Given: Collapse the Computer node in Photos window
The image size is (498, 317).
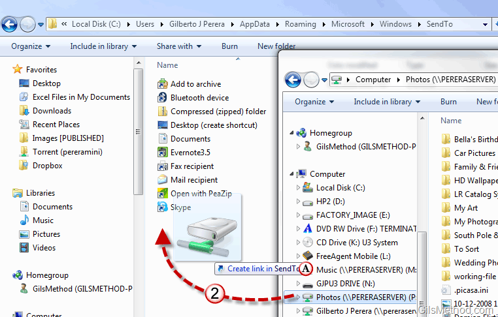Looking at the screenshot, I should point(291,174).
